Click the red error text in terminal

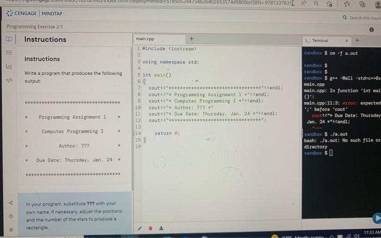coord(349,103)
